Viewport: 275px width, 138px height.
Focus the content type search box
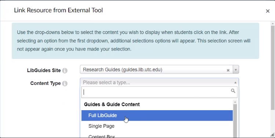pos(159,92)
